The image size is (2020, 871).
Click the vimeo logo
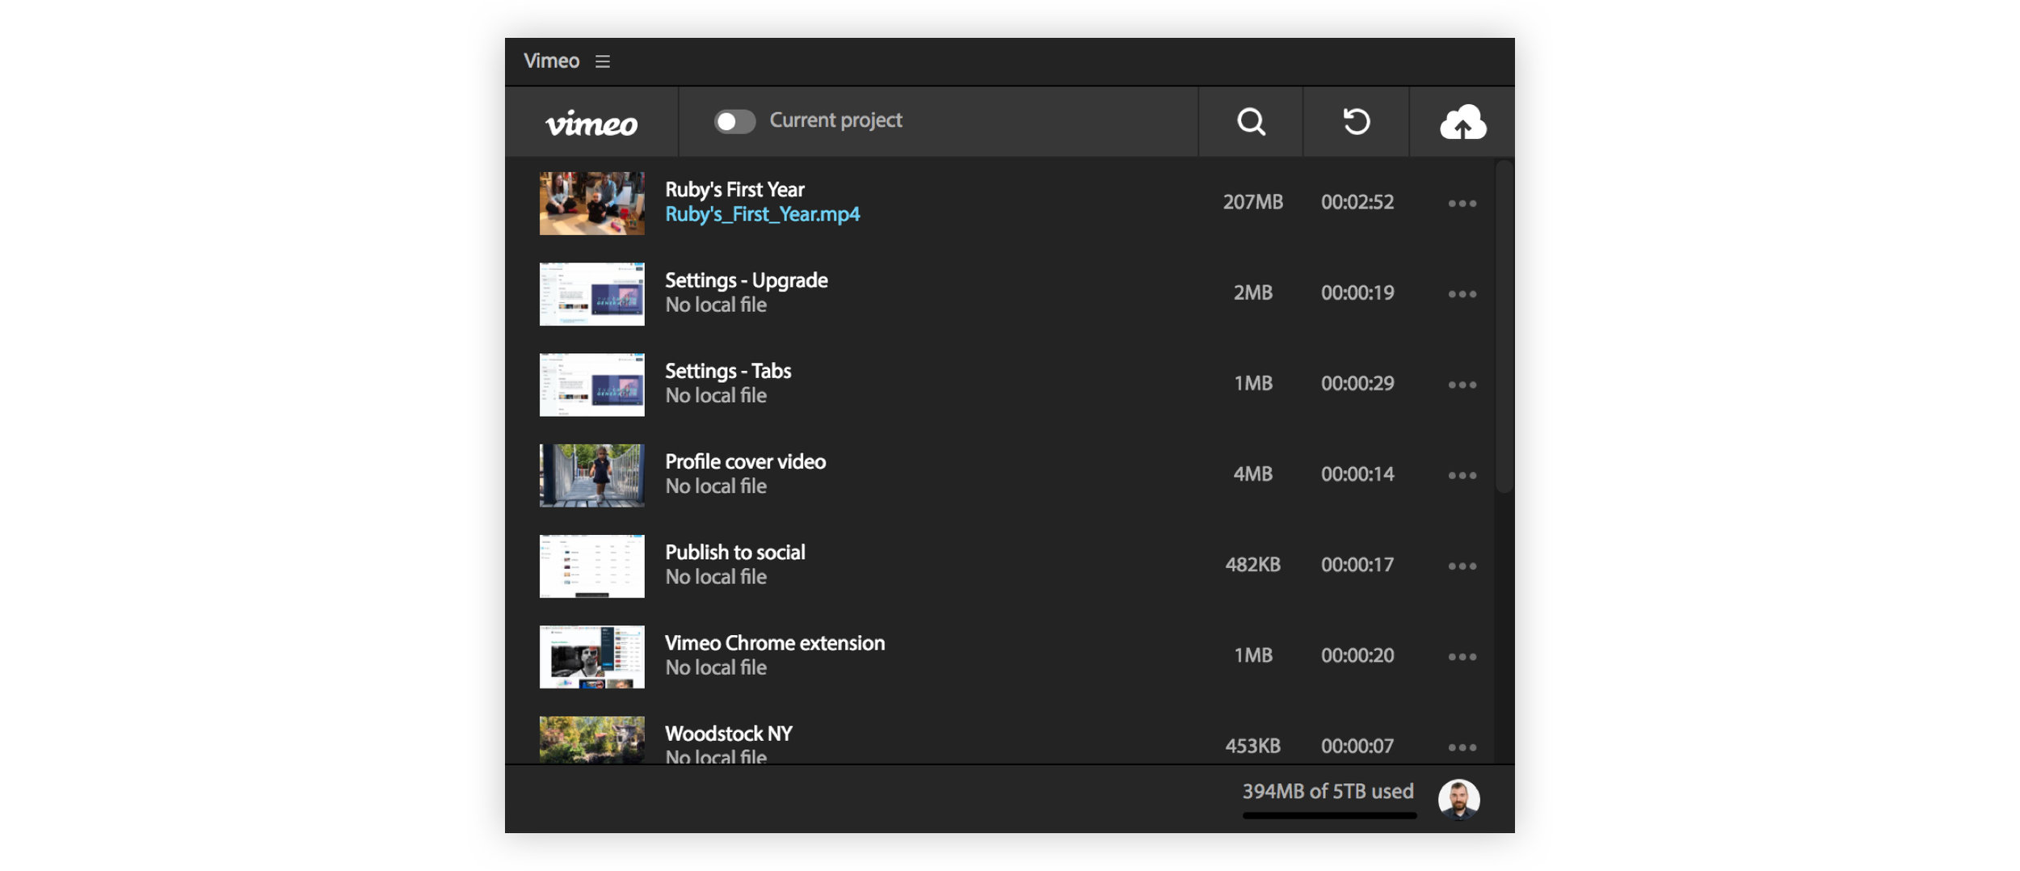(591, 123)
